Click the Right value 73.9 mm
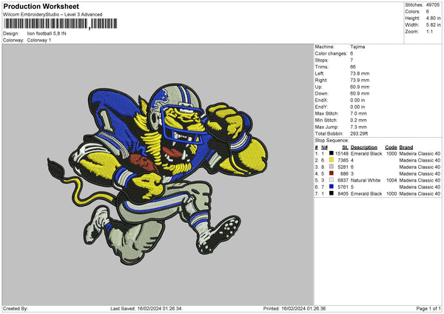444x314 pixels. (360, 80)
